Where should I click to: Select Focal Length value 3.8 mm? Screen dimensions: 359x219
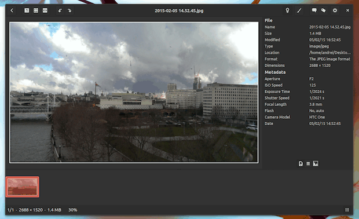(x=316, y=104)
